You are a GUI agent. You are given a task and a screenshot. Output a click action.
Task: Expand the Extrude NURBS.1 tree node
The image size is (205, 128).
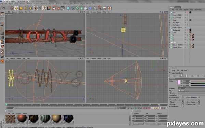(x=170, y=45)
